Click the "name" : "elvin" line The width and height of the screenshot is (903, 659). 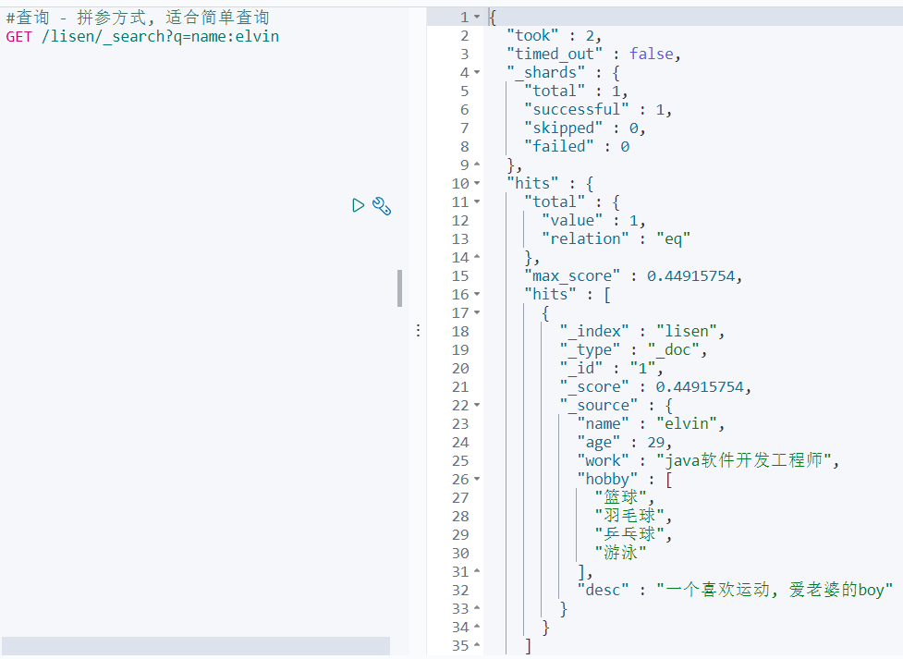tap(651, 423)
